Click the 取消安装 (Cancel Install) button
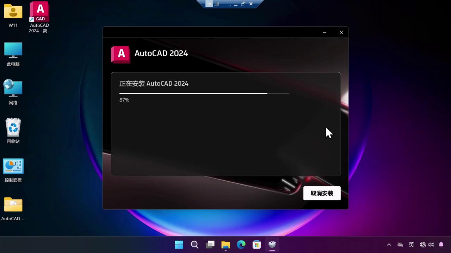The image size is (451, 253). 322,193
